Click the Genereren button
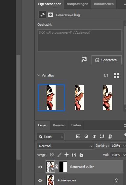The height and width of the screenshot is (185, 126). pos(106,60)
